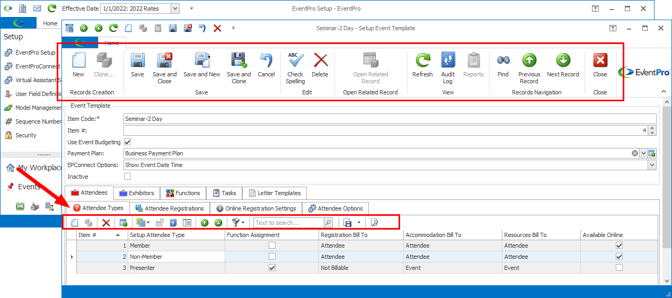Click the print preview icon in grid toolbar
This screenshot has width=672, height=298.
coord(375,223)
